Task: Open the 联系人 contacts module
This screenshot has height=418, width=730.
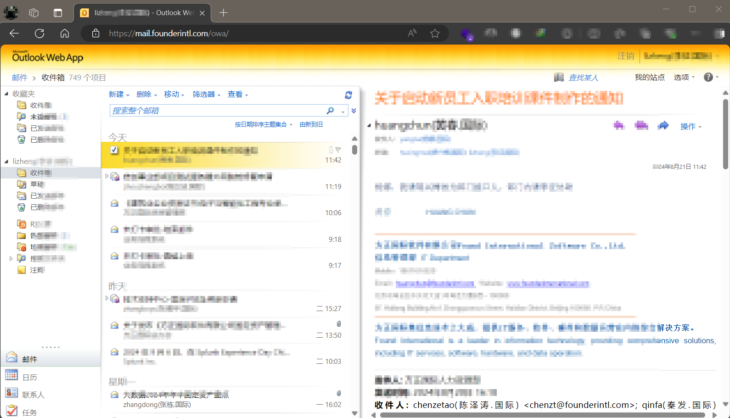Action: coord(51,394)
